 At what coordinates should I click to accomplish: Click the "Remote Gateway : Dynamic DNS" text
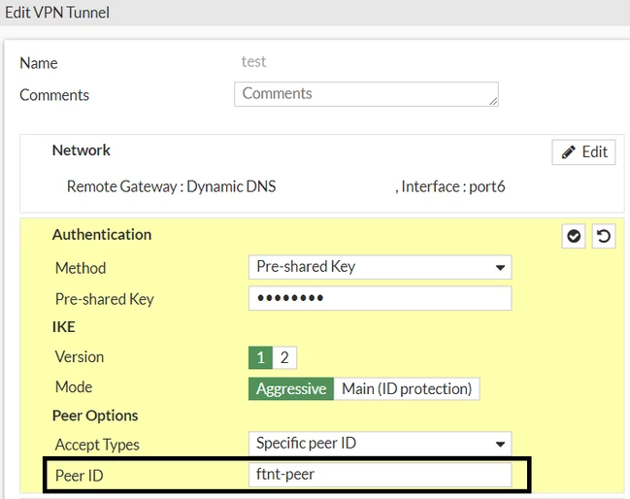pyautogui.click(x=171, y=186)
